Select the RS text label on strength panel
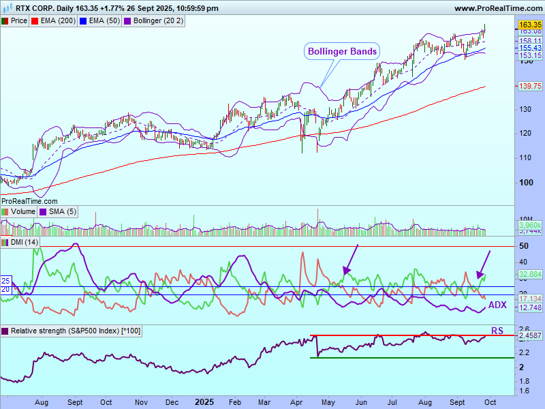 [x=497, y=331]
